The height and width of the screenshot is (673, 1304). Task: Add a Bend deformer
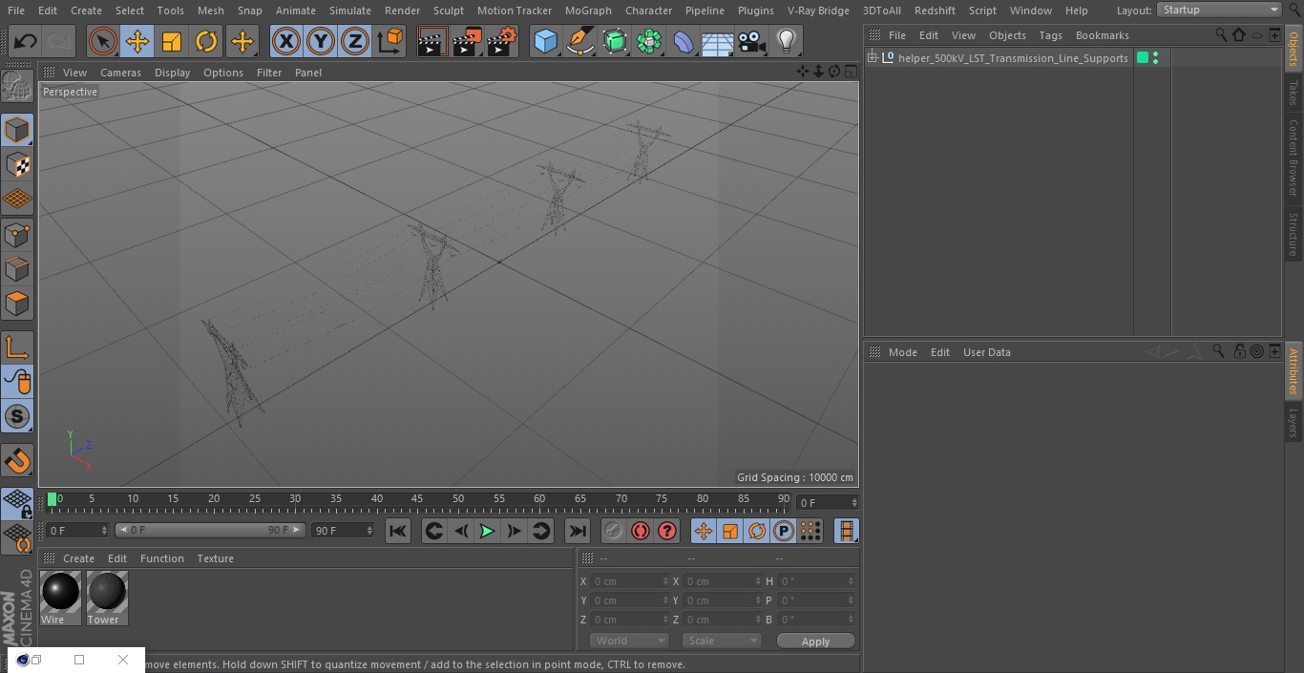pos(684,42)
